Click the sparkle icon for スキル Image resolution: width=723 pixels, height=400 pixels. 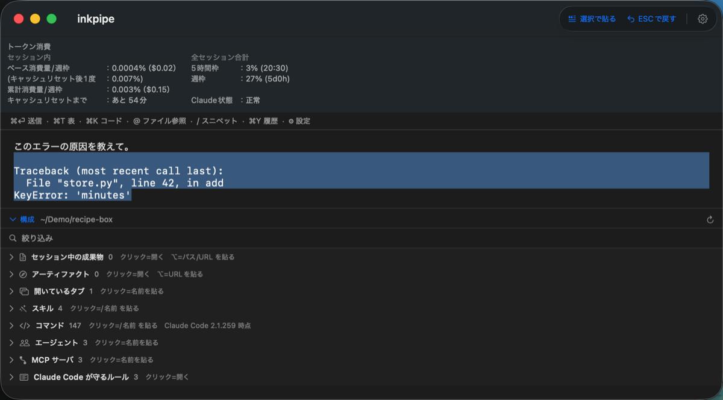tap(23, 308)
